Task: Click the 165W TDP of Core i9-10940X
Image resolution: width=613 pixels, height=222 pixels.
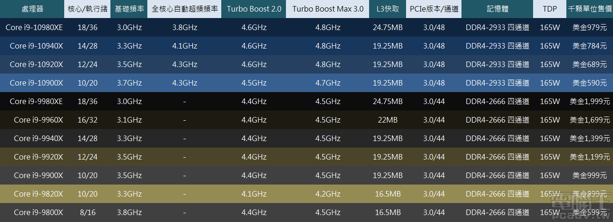Action: point(550,46)
